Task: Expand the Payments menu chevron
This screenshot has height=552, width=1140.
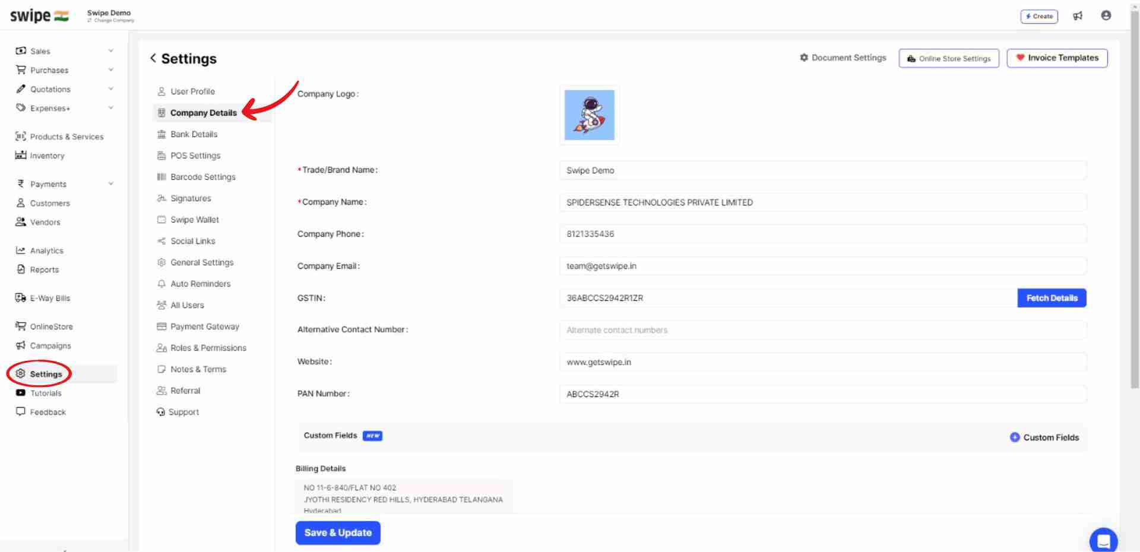Action: (111, 183)
